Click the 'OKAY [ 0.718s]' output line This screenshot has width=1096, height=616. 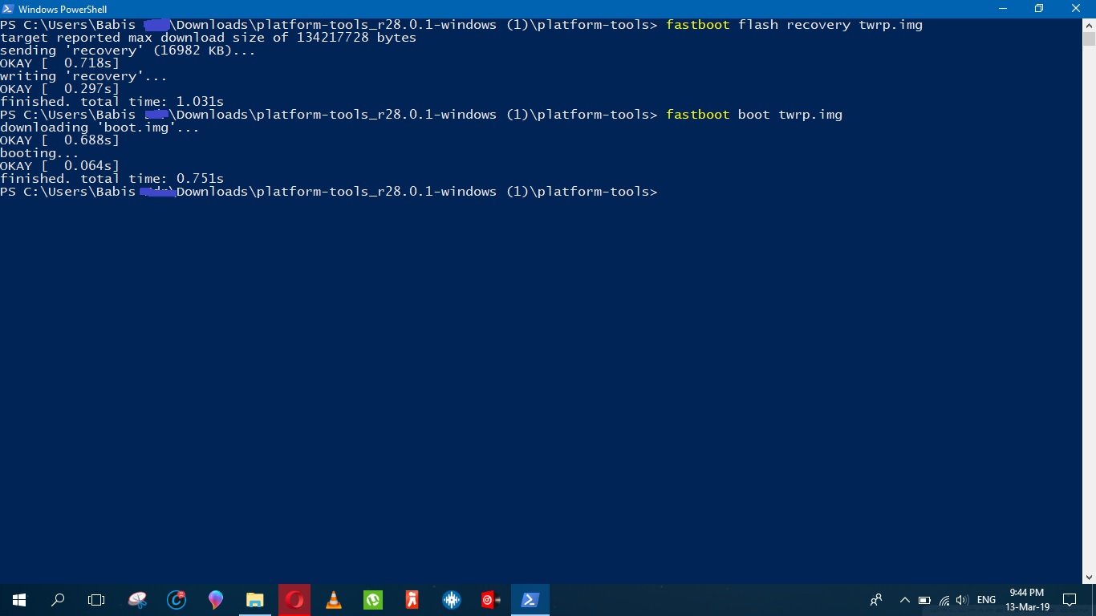coord(59,63)
